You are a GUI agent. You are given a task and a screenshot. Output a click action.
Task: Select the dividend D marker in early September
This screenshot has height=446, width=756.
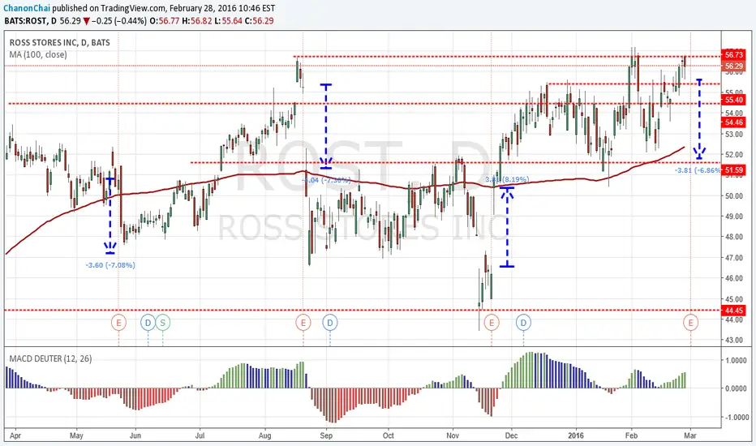(330, 322)
